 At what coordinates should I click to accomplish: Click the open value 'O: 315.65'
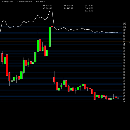48,5
